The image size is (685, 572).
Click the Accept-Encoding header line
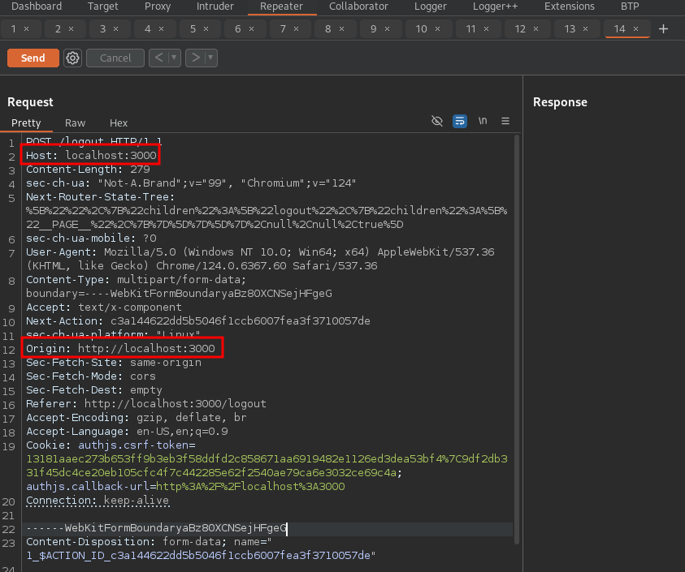pos(137,418)
